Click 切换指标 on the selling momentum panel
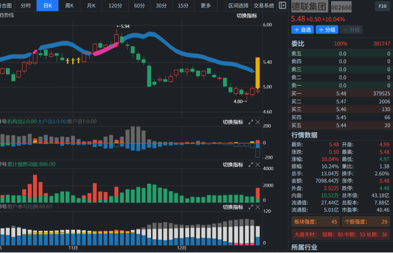 232,165
